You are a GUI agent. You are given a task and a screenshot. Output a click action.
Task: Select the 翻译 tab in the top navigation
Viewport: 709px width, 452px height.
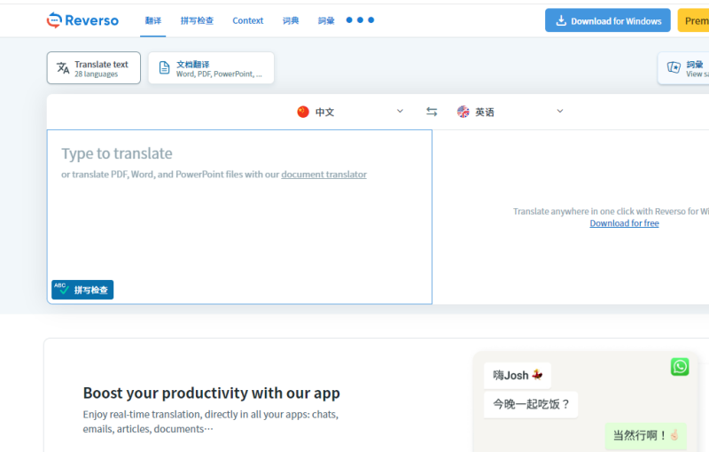[x=153, y=20]
